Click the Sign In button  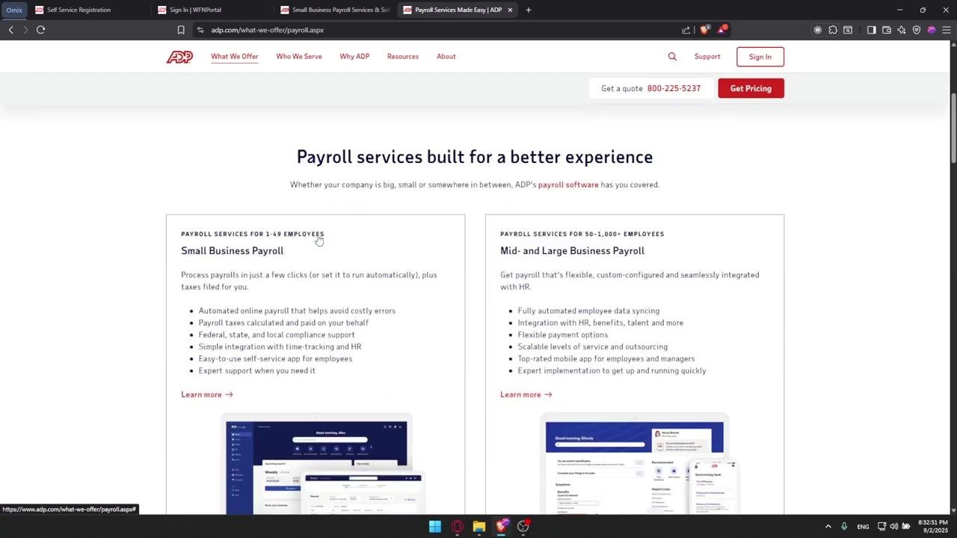point(760,57)
